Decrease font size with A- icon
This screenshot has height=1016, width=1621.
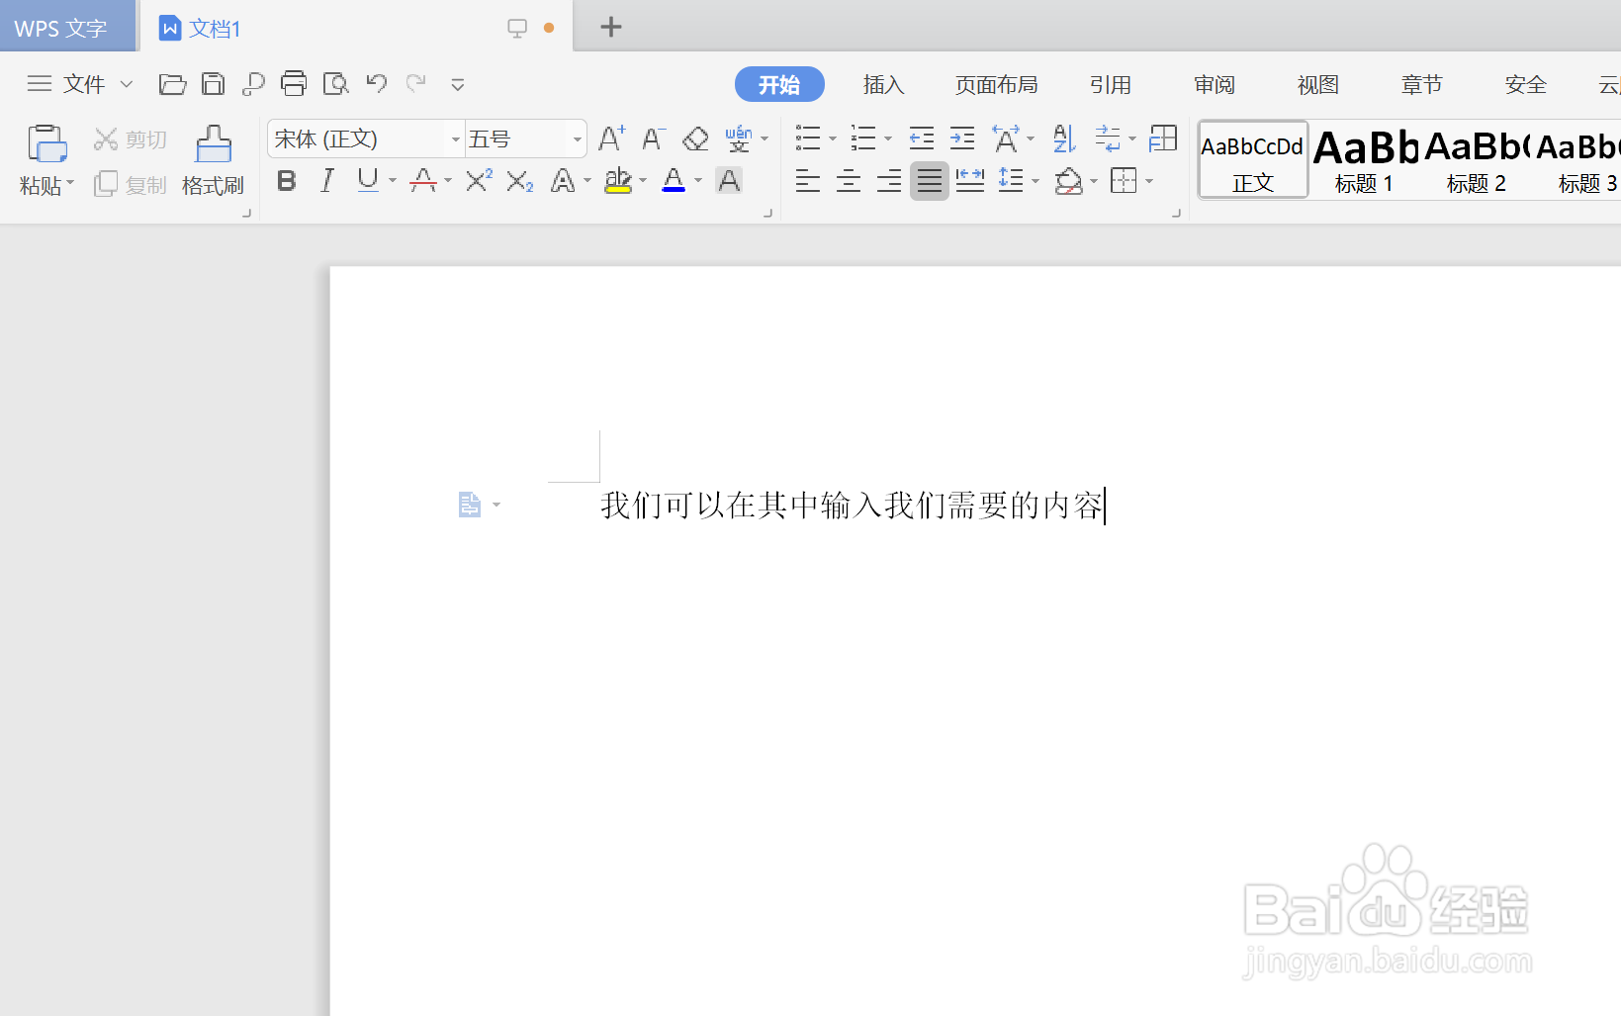[653, 139]
